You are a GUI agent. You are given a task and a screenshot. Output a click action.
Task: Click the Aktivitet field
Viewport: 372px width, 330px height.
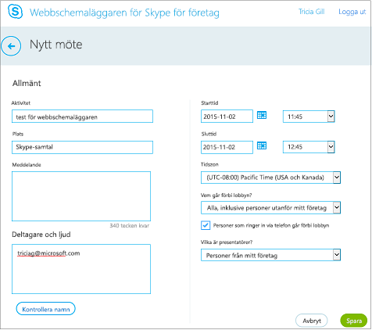82,117
